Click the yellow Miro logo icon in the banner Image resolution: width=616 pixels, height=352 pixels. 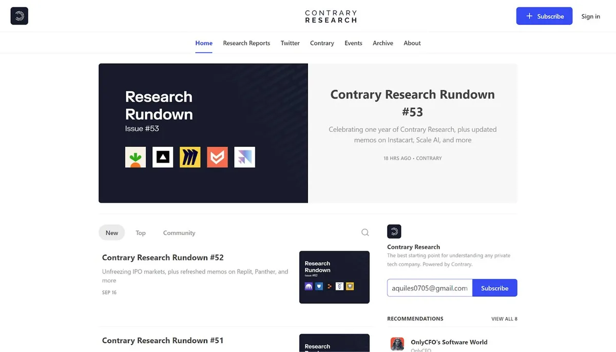coord(190,157)
